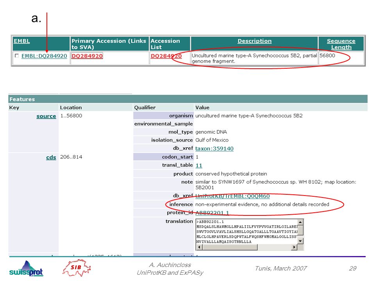Select the 'Gulf of Mexico' isolation source value
Viewport: 375px width, 281px height.
(x=212, y=140)
